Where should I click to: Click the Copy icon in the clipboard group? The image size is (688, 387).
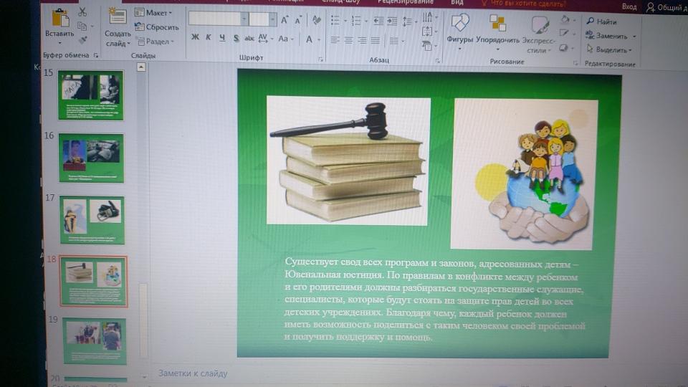[x=82, y=27]
